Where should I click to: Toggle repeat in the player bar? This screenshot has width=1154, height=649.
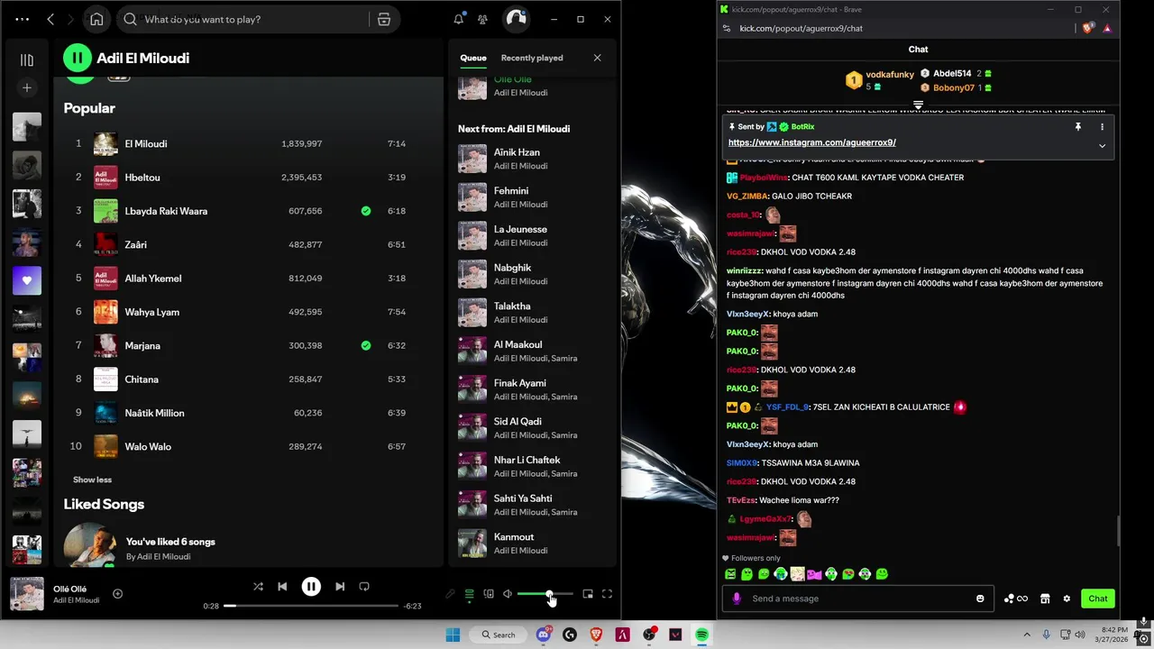coord(364,587)
